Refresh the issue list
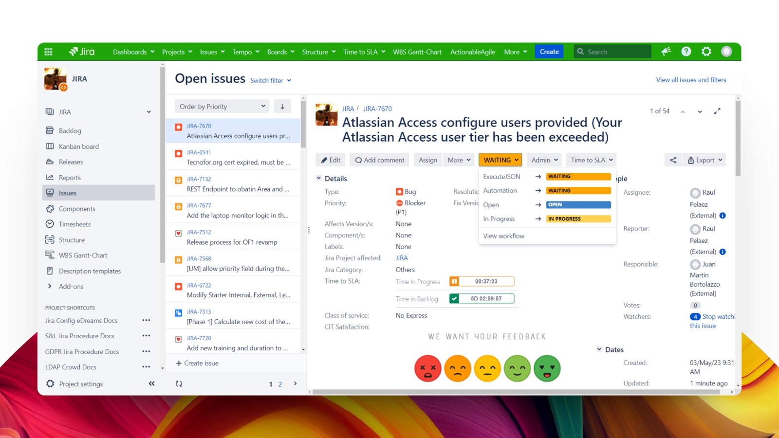The width and height of the screenshot is (779, 438). click(179, 384)
